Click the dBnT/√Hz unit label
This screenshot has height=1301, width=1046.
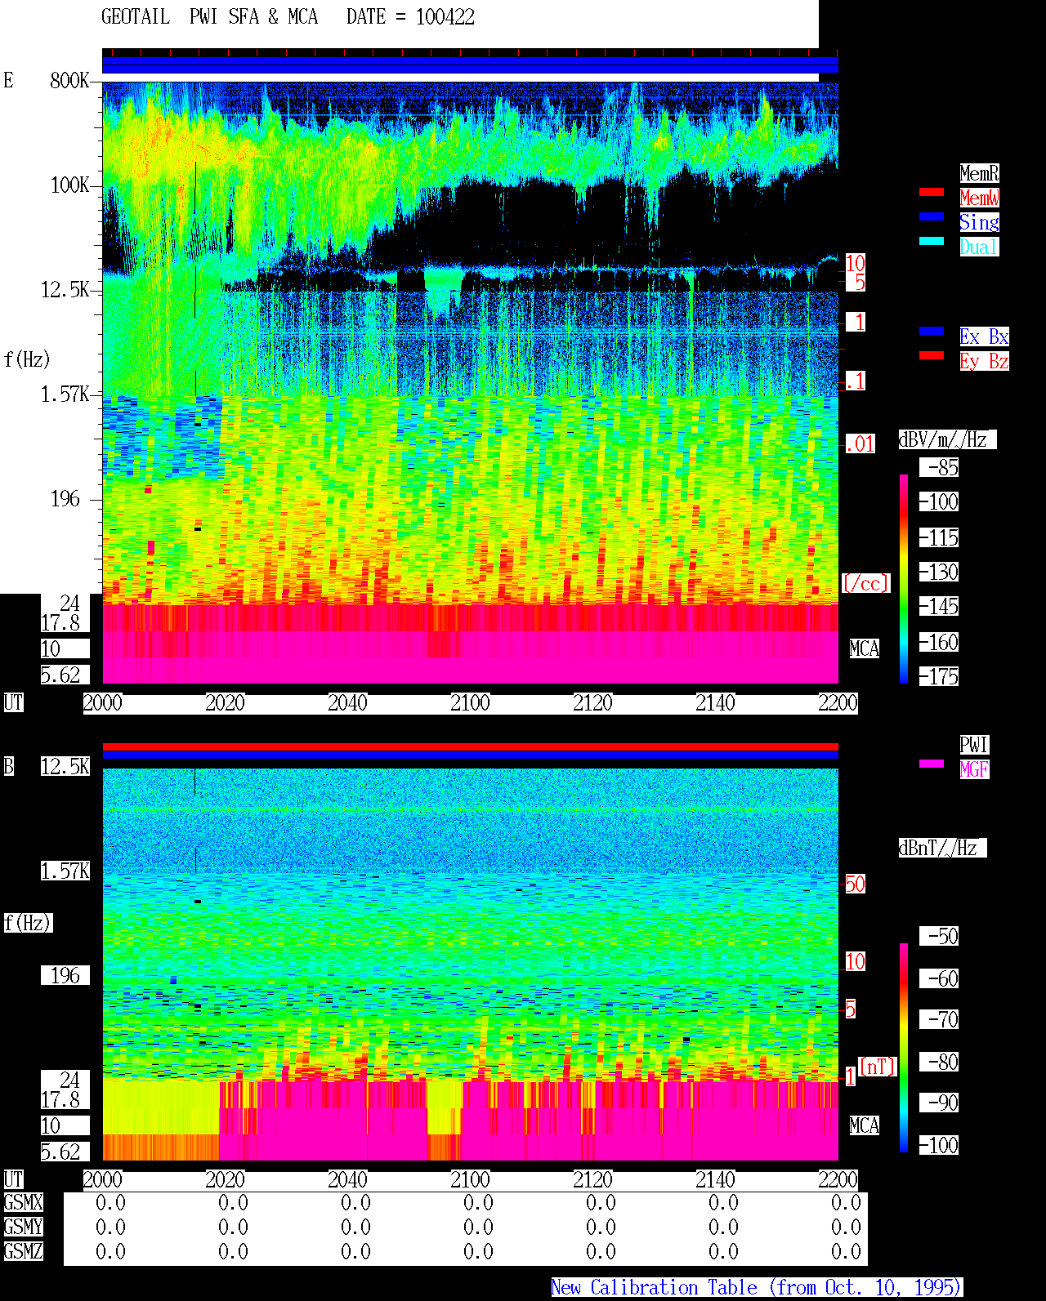click(942, 848)
